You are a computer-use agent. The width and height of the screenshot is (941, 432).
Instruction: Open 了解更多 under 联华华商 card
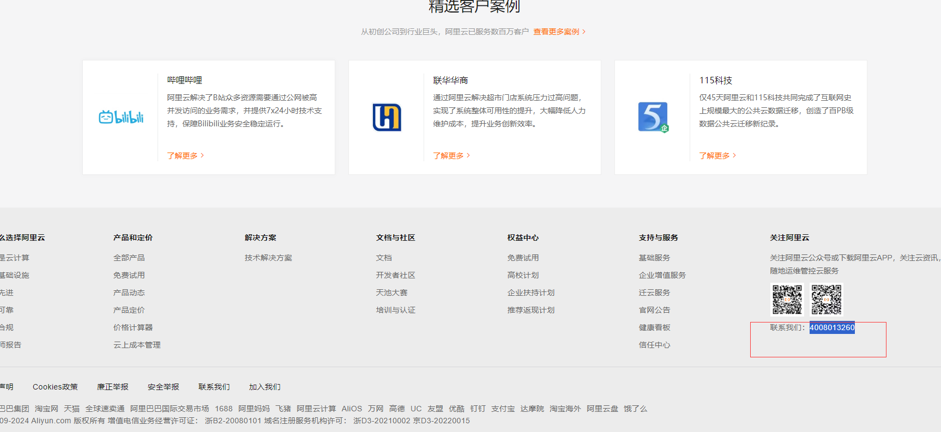click(451, 156)
